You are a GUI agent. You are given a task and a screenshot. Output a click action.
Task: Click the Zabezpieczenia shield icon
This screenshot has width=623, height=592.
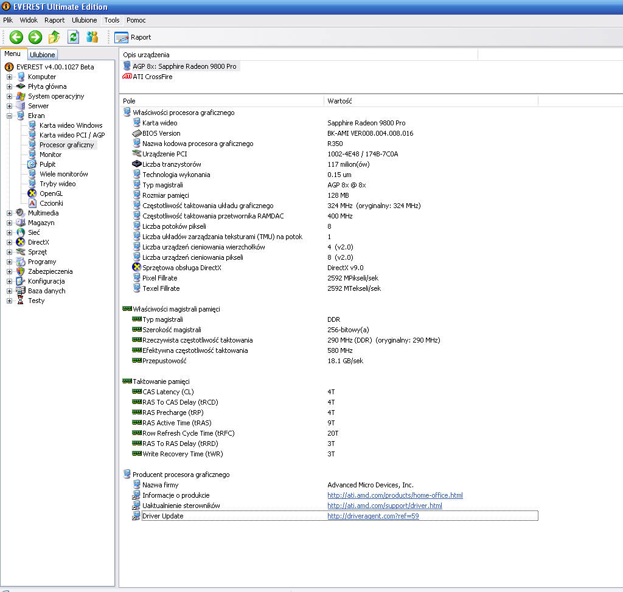point(20,271)
